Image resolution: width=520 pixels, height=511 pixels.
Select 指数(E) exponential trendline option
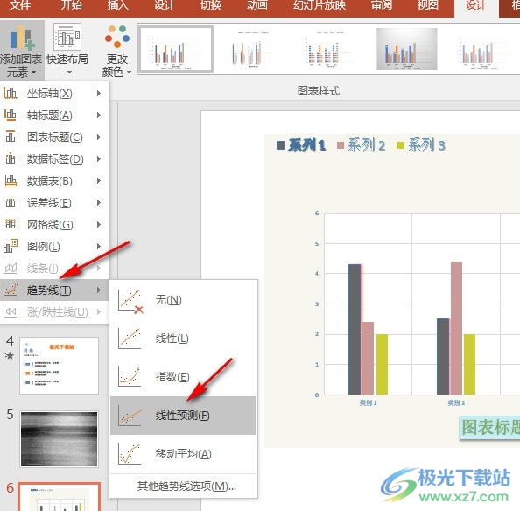point(183,377)
